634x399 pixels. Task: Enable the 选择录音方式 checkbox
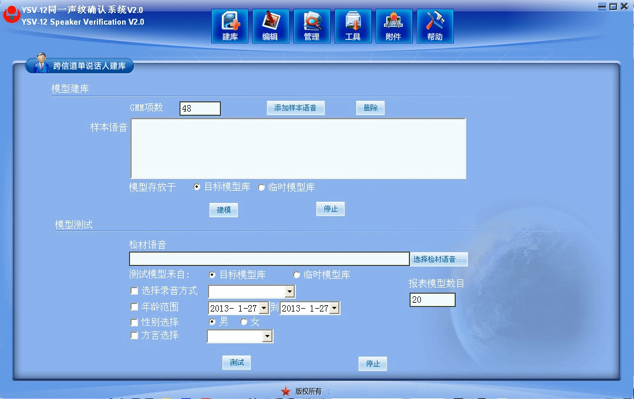point(134,291)
